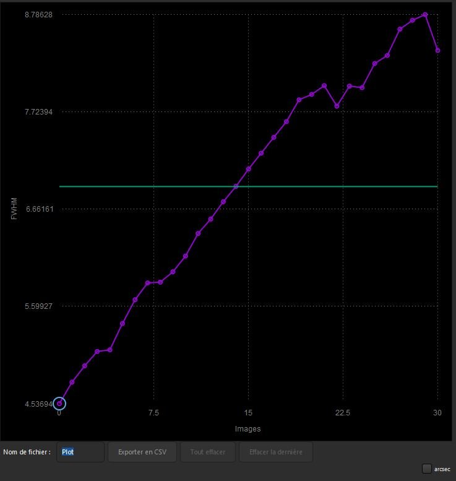Screen dimensions: 456x481
Task: Click the FWHM axis label
Action: [x=14, y=209]
